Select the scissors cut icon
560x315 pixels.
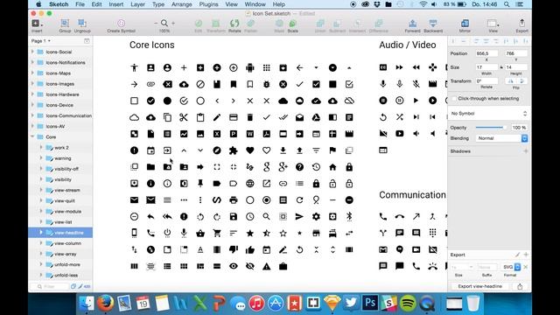tap(184, 117)
